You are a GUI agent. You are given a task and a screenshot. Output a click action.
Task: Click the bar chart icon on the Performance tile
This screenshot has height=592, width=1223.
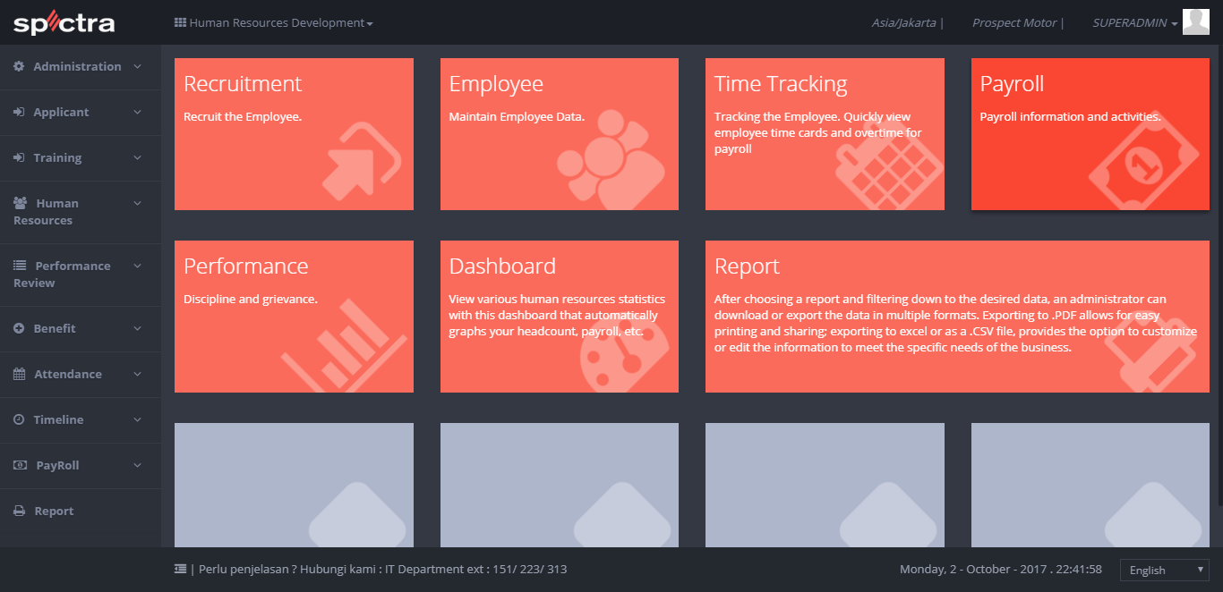click(x=345, y=345)
